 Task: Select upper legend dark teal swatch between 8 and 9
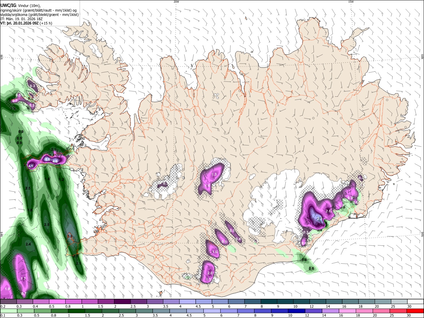click(269, 302)
